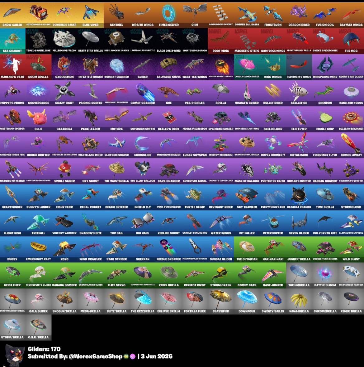Select the Snow Sailer glider tile

(12, 15)
